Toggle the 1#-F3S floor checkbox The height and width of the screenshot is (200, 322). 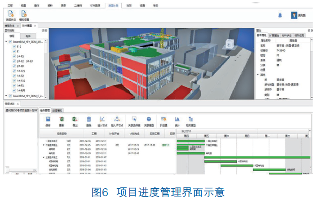click(x=14, y=81)
